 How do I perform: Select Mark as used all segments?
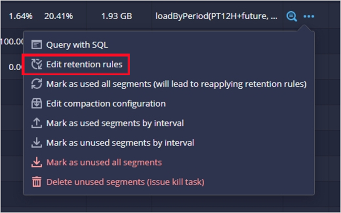pyautogui.click(x=176, y=84)
